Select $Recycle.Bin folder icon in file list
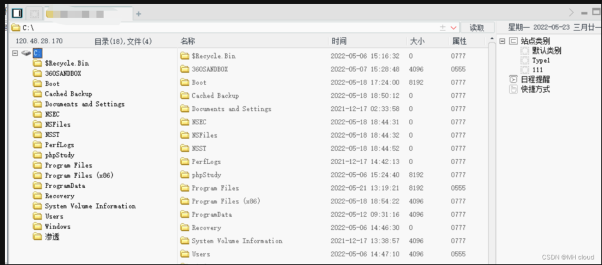Viewport: 602px width, 265px height. (x=185, y=56)
